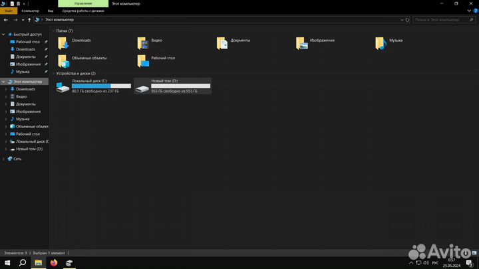Image resolution: width=479 pixels, height=269 pixels.
Task: Refresh the current folder view
Action: coord(408,20)
